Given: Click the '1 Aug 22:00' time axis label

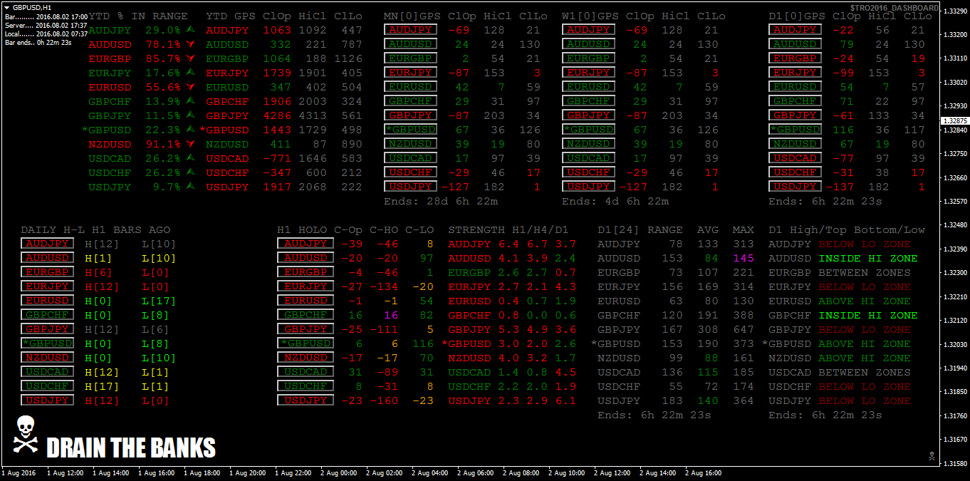Looking at the screenshot, I should 293,472.
